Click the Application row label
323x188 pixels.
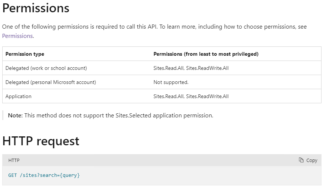coord(19,96)
